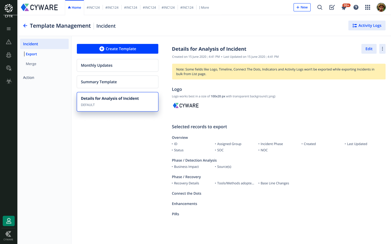Click the alert triangle sidebar icon
Screen dimensions: 391x244
point(9,42)
